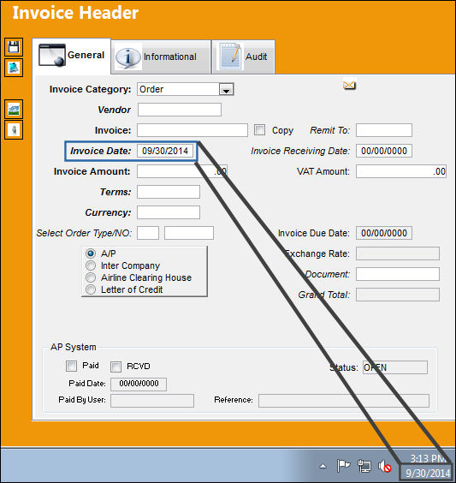The height and width of the screenshot is (483, 456).
Task: Click the envelope email icon
Action: pos(349,85)
